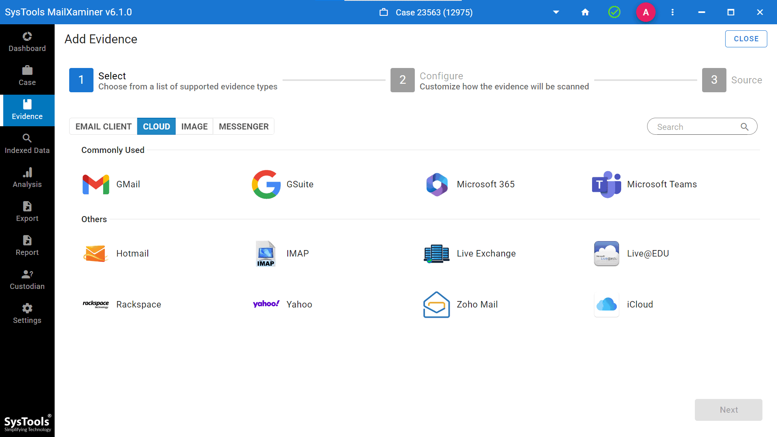Select the GSuite label

pos(300,185)
